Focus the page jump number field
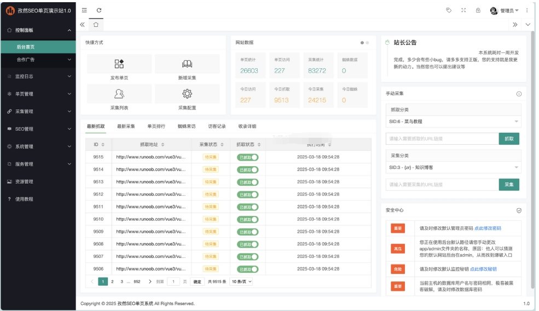 coord(173,281)
